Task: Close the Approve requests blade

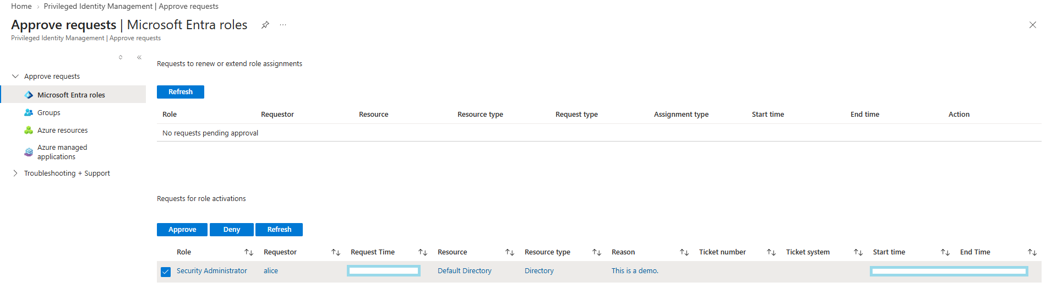Action: click(x=1032, y=25)
